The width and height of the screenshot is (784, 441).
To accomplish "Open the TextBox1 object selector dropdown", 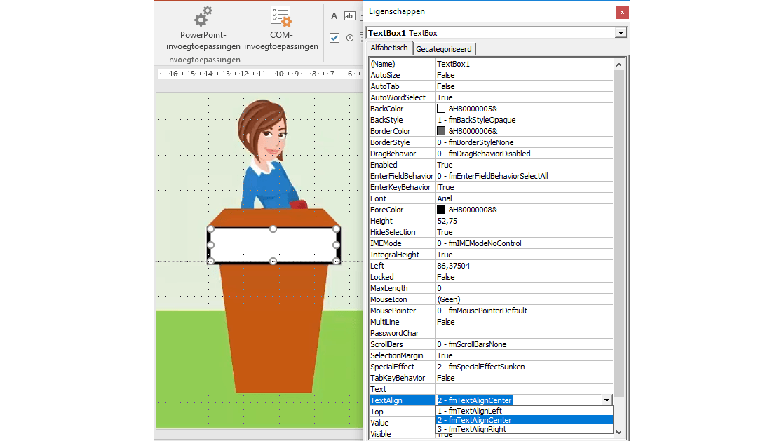I will (620, 33).
